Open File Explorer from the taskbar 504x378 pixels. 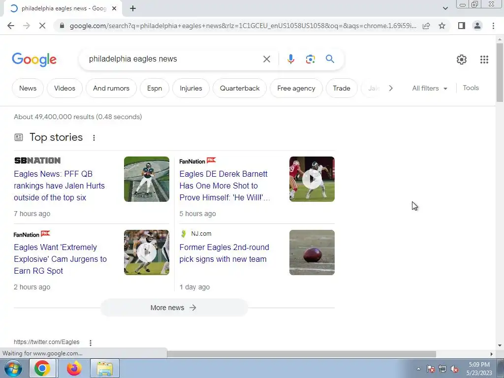coord(105,368)
